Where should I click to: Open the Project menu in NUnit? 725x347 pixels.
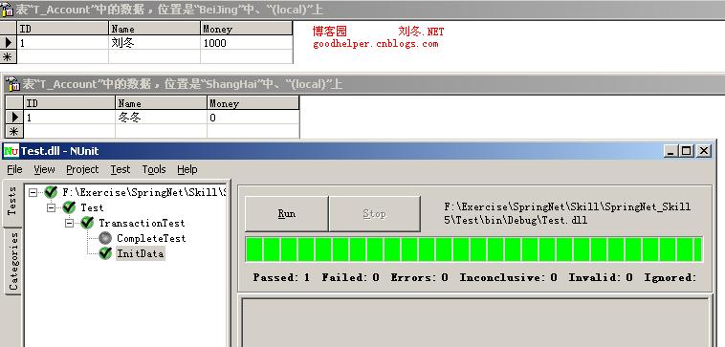click(82, 169)
